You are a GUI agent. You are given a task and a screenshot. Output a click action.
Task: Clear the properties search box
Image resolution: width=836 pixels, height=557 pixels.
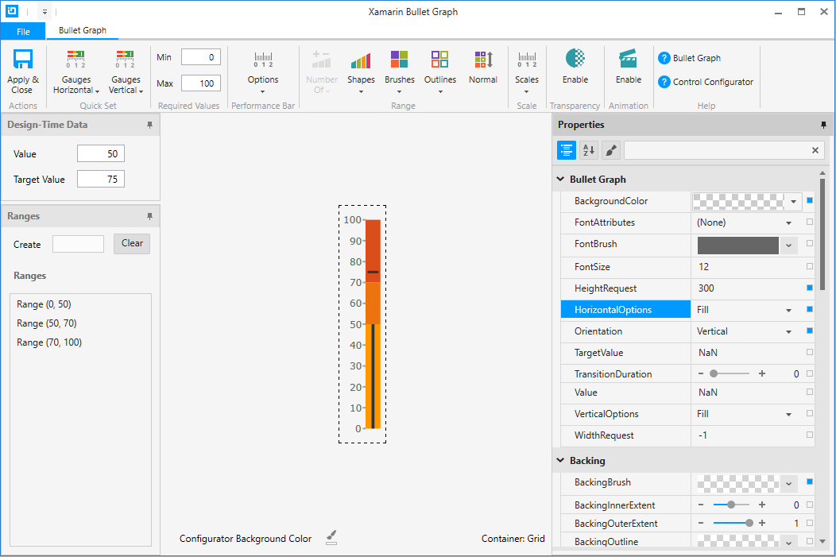(815, 150)
